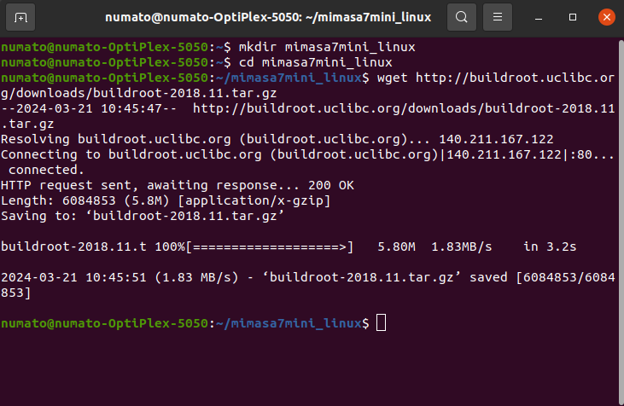This screenshot has height=406, width=624.
Task: Minimize the terminal window
Action: coord(539,17)
